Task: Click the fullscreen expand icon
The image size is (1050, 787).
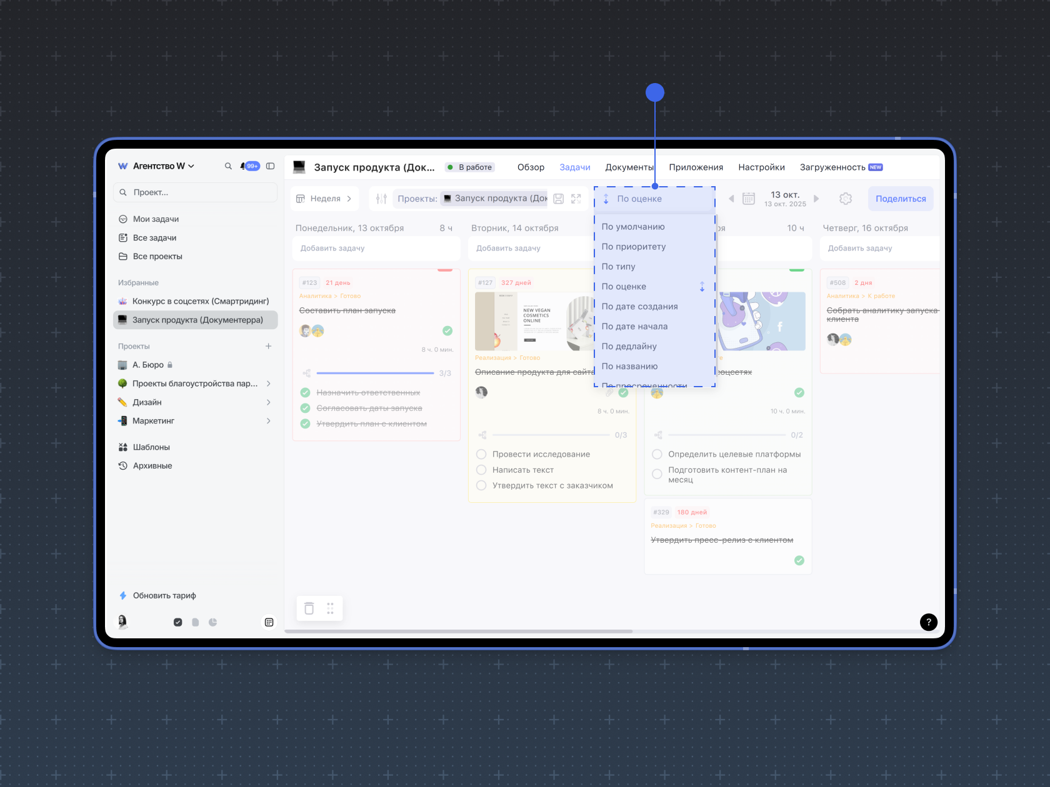Action: (576, 199)
